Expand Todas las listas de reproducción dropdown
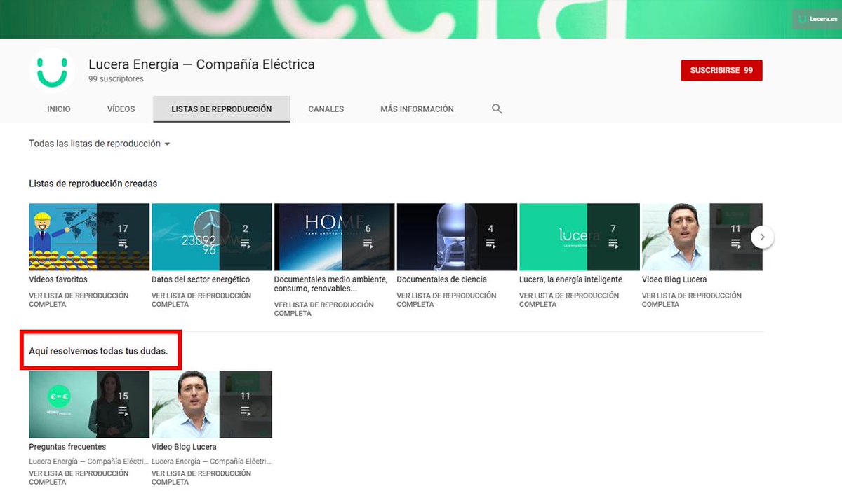 click(x=100, y=144)
